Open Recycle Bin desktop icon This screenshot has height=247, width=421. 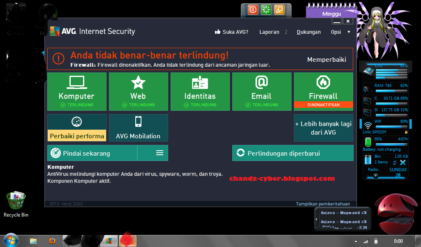point(16,204)
